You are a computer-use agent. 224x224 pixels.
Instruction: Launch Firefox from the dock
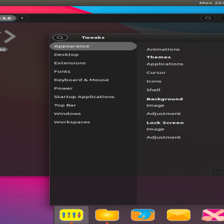coord(143,215)
